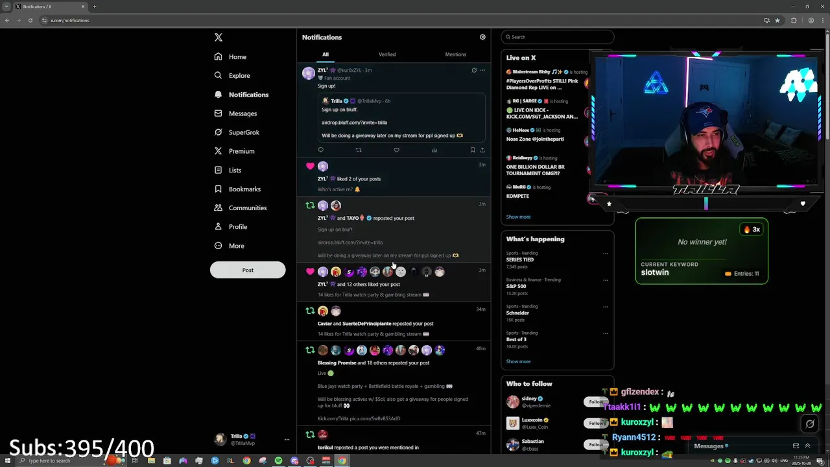Click the More circle icon in sidebar
Image resolution: width=830 pixels, height=467 pixels.
coord(219,246)
